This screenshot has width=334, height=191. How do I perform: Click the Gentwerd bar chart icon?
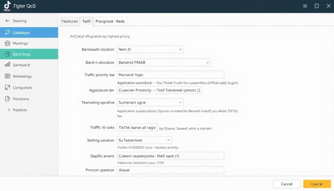[8, 64]
